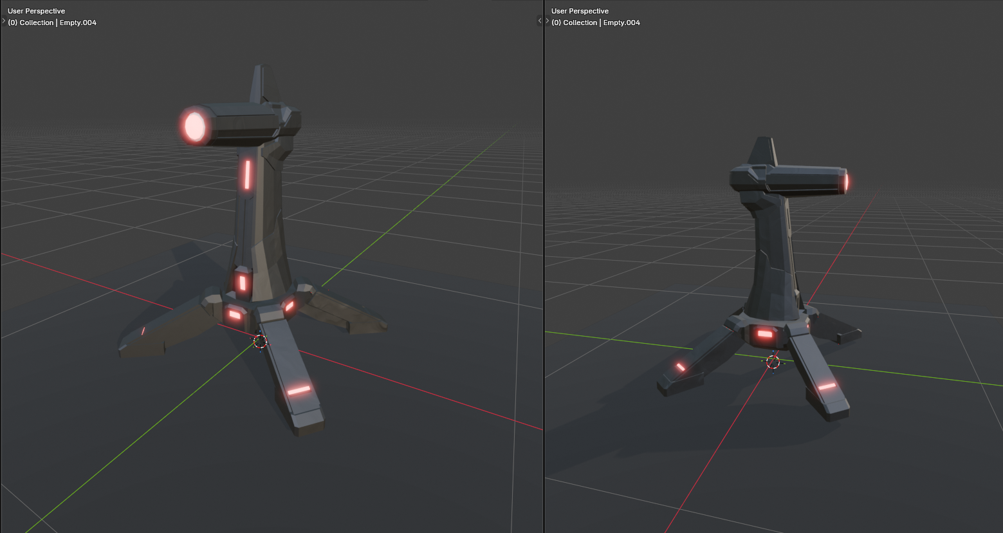Click left viewport's Collection | Empty.004 text
The width and height of the screenshot is (1003, 533).
coord(58,23)
